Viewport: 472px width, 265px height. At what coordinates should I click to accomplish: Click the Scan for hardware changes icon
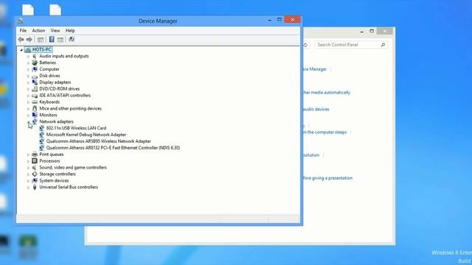tap(72, 39)
